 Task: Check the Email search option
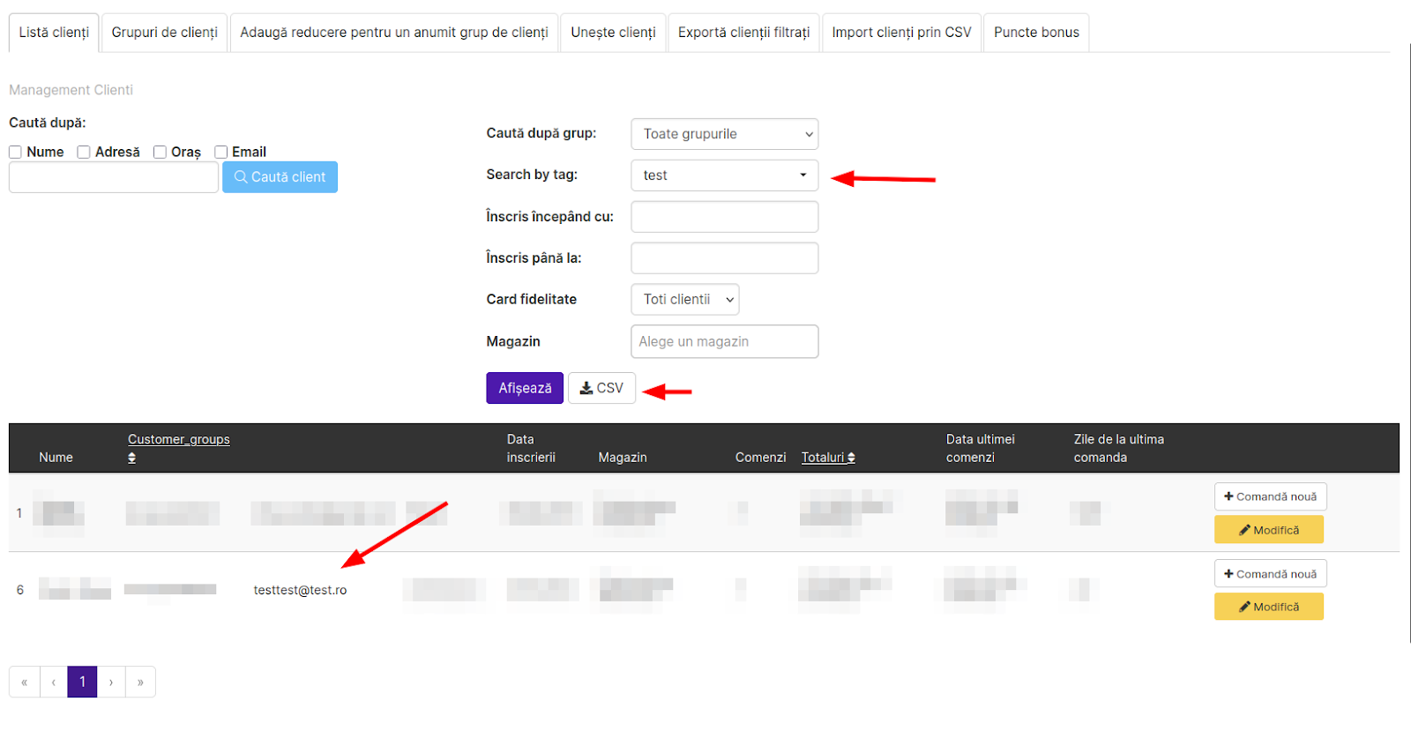[x=221, y=153]
